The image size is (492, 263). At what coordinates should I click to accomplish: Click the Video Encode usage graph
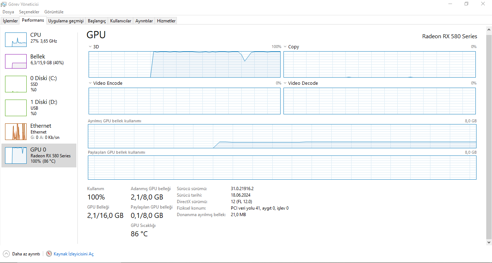(184, 101)
